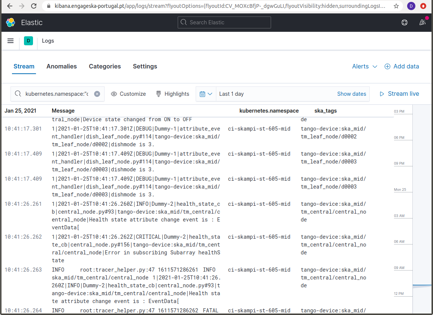Image resolution: width=433 pixels, height=315 pixels.
Task: Jump to 09 AM on the minimap
Action: click(x=399, y=268)
